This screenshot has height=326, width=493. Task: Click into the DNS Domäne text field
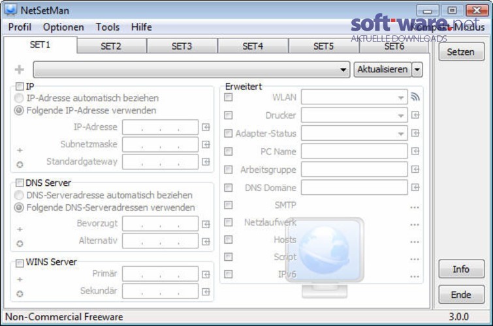point(355,188)
